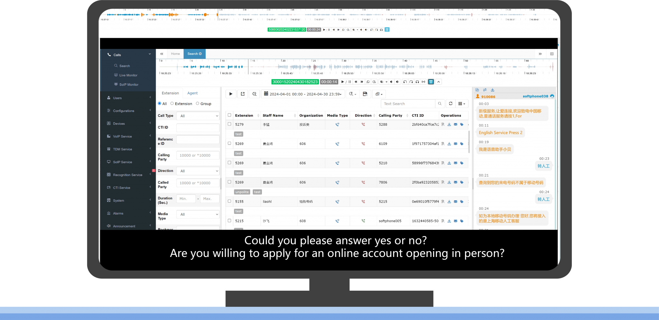Check the checkbox for extension 5155 row
The image size is (659, 320).
pos(229,201)
